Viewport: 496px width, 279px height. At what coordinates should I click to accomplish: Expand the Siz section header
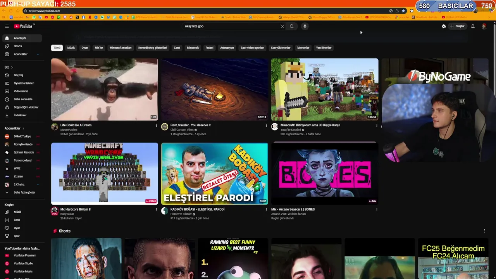click(x=9, y=67)
